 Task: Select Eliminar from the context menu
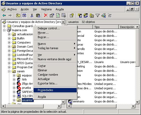[55, 70]
